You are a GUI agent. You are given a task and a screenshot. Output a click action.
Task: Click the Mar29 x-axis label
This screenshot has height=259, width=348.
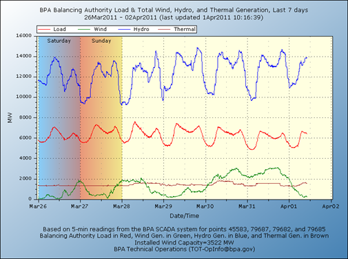163,207
